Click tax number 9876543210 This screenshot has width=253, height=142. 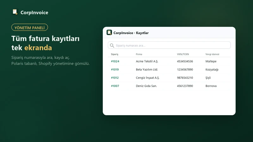185,78
